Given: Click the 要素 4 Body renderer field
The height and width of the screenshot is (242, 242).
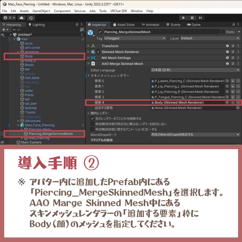Looking at the screenshot, I should click(x=190, y=103).
